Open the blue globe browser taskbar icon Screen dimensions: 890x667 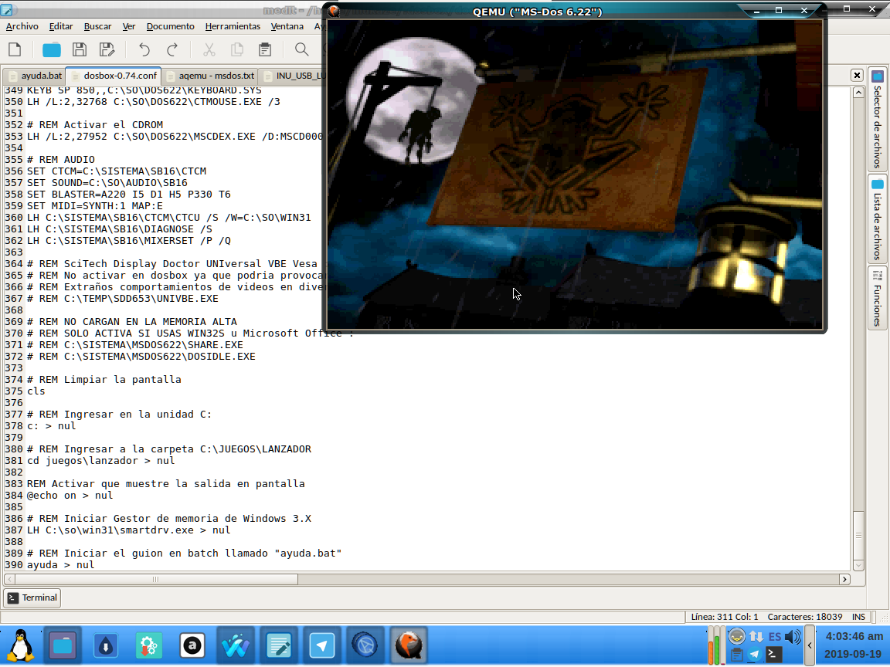point(365,645)
